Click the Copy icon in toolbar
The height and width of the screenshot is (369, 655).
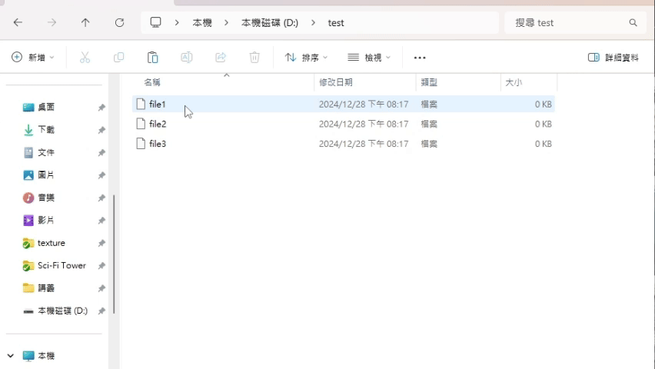pos(118,58)
